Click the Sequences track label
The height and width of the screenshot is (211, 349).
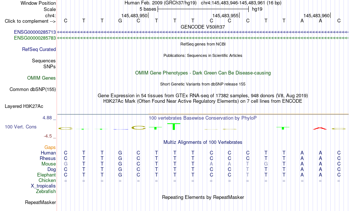(x=44, y=61)
